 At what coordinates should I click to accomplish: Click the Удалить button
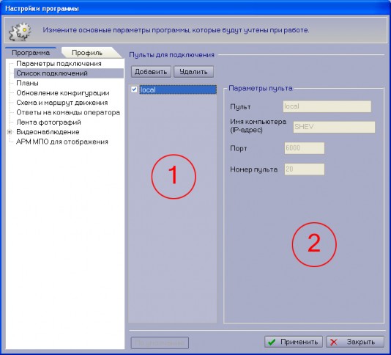pos(193,72)
